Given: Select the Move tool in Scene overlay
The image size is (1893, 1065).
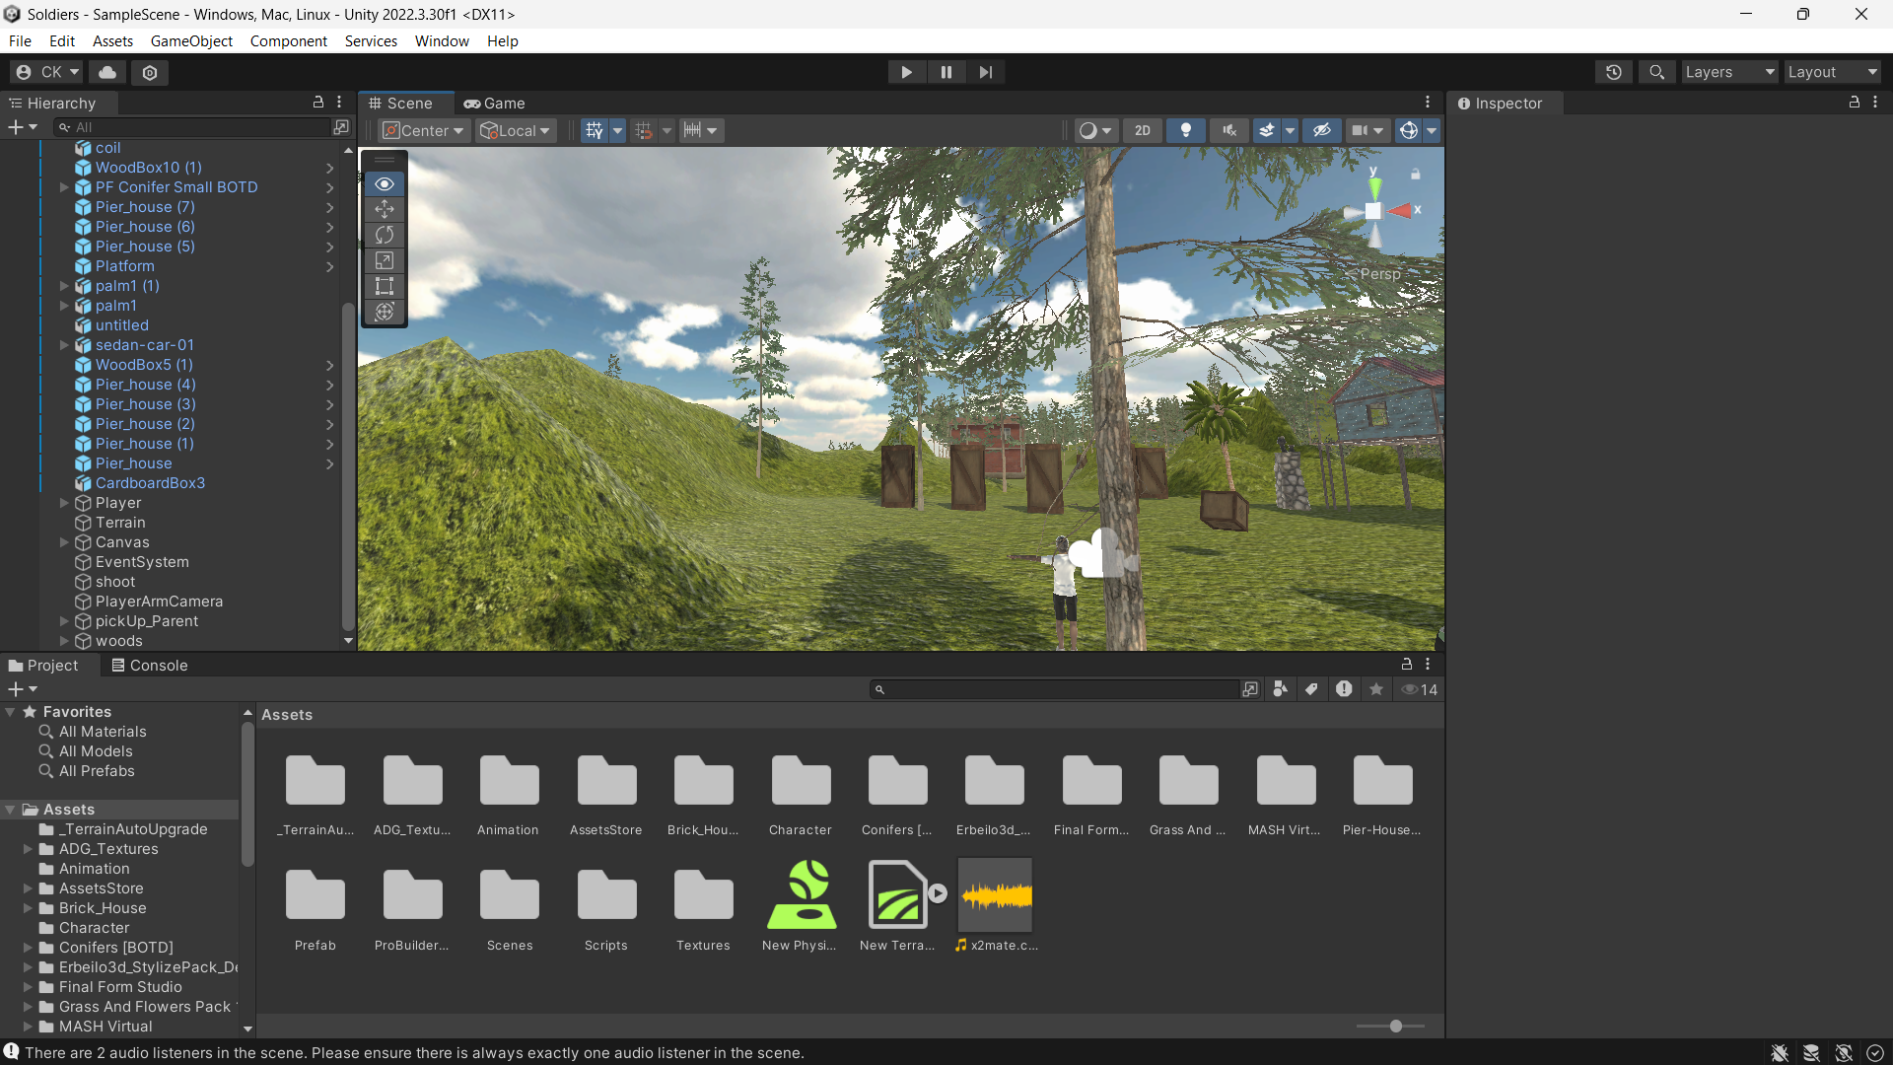Looking at the screenshot, I should click(x=385, y=209).
